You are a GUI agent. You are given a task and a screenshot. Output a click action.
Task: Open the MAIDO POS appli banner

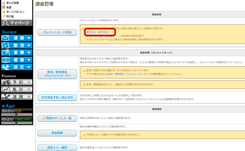pyautogui.click(x=17, y=111)
